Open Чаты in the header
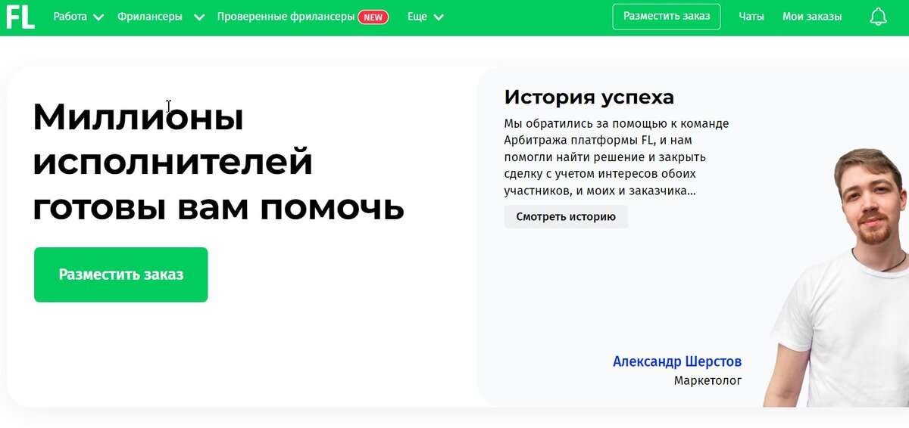909x428 pixels. (751, 17)
